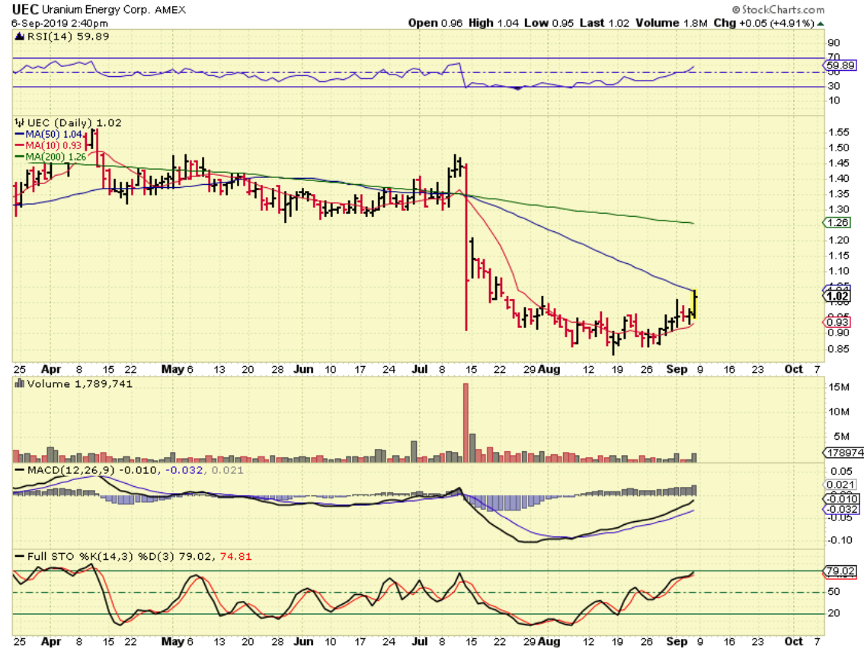864x652 pixels.
Task: Click the MACD(12,26,9) indicator label
Action: [x=72, y=470]
